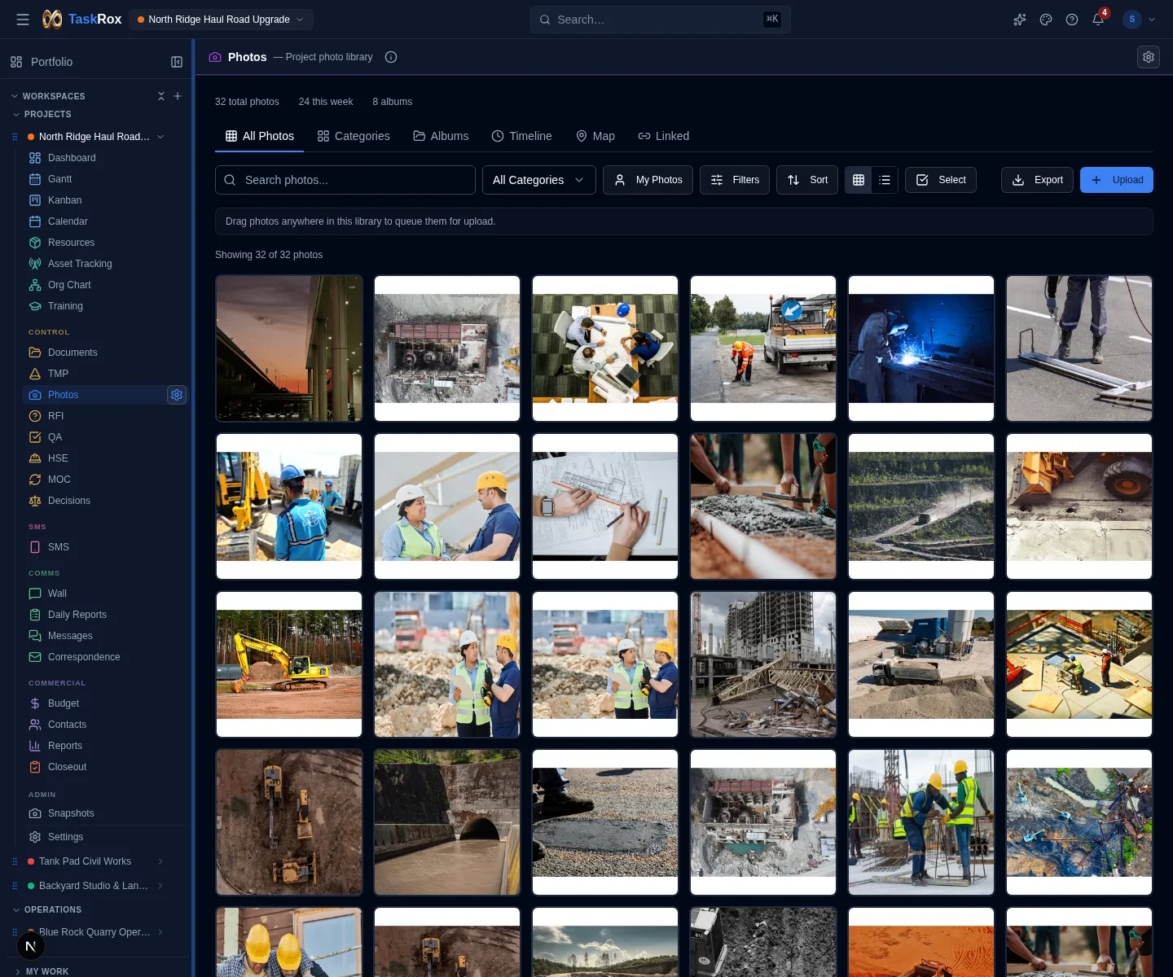
Task: Collapse all workspaces icon
Action: (161, 96)
